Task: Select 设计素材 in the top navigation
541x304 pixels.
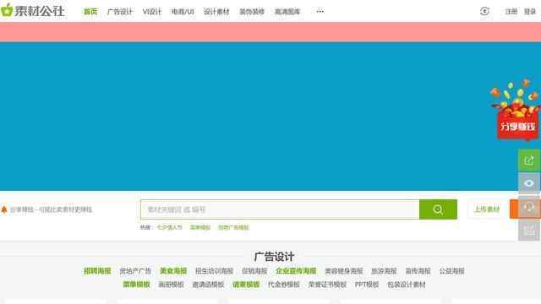Action: [x=216, y=12]
